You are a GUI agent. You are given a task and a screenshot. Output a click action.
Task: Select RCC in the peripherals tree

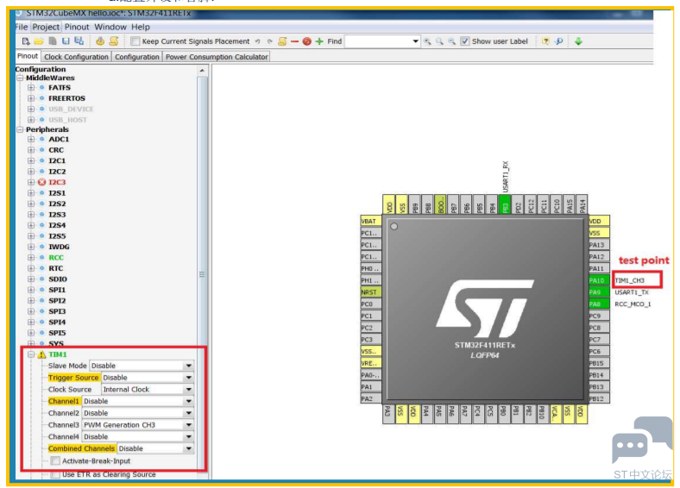(56, 258)
